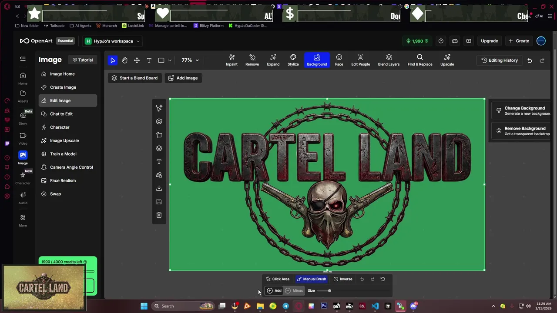Image resolution: width=557 pixels, height=313 pixels.
Task: Click Start a Blend Board
Action: 134,78
